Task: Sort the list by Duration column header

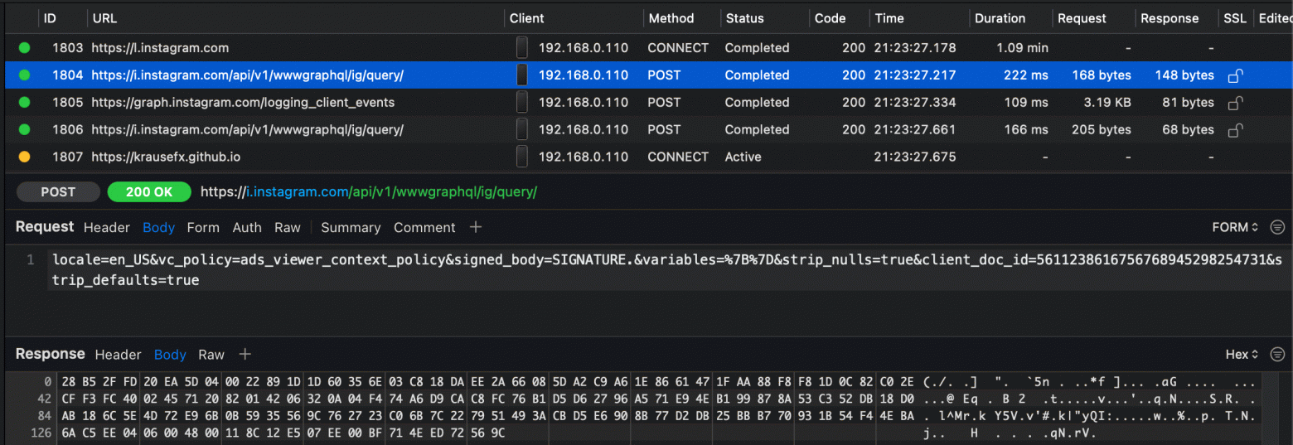Action: pyautogui.click(x=1000, y=18)
